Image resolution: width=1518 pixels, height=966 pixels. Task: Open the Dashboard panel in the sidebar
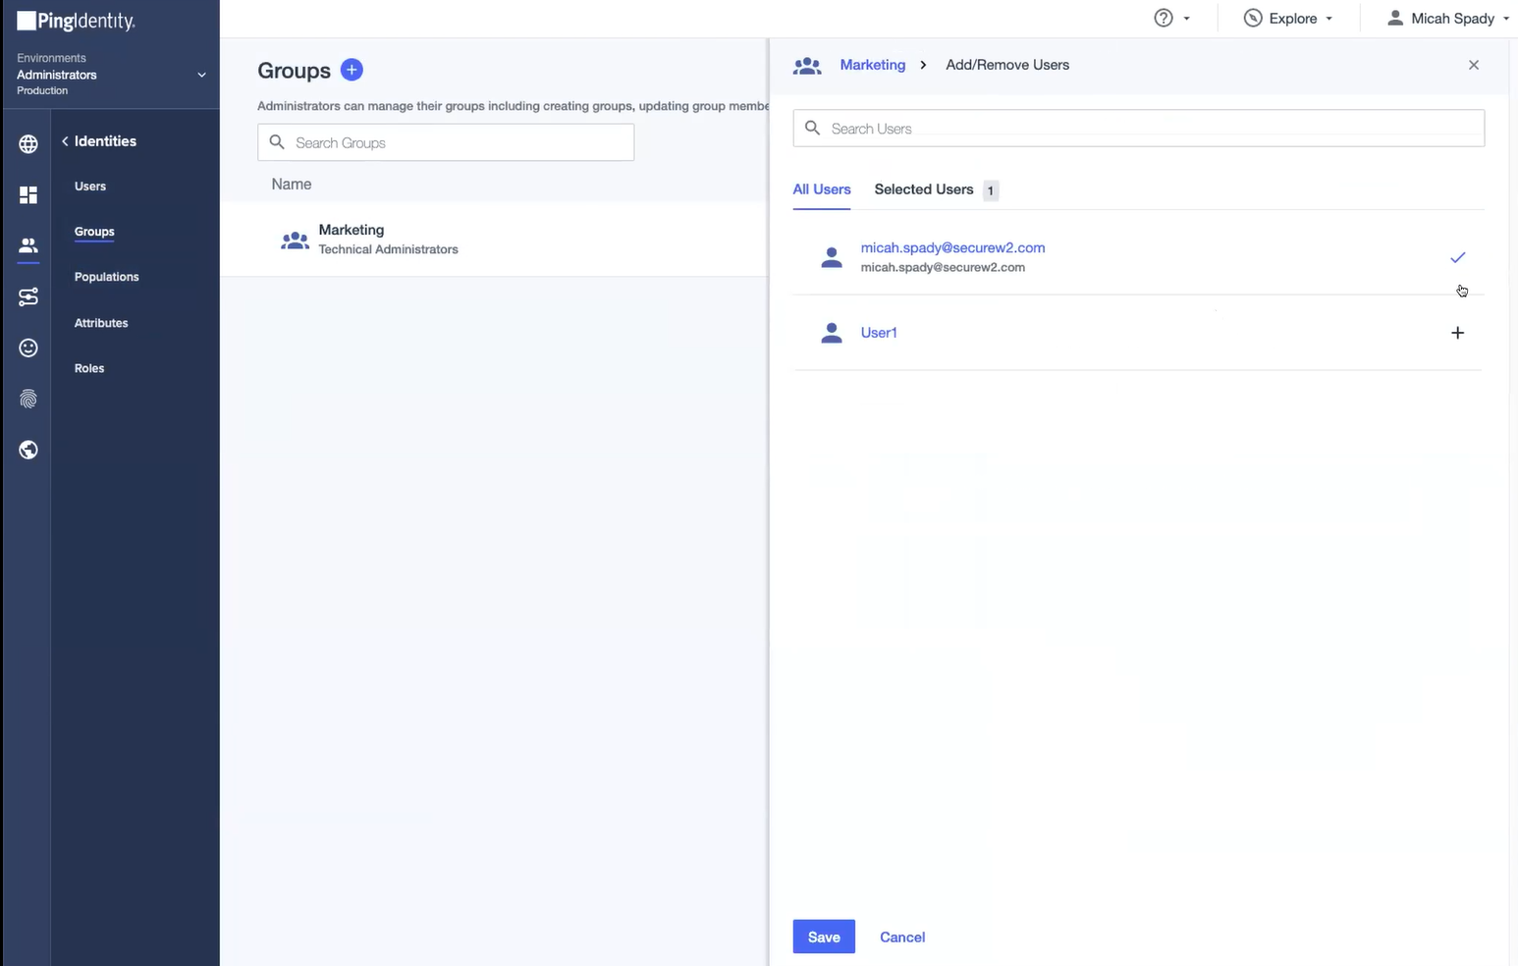pyautogui.click(x=27, y=194)
